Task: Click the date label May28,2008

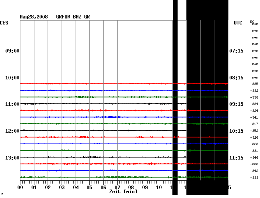Action: coord(34,17)
